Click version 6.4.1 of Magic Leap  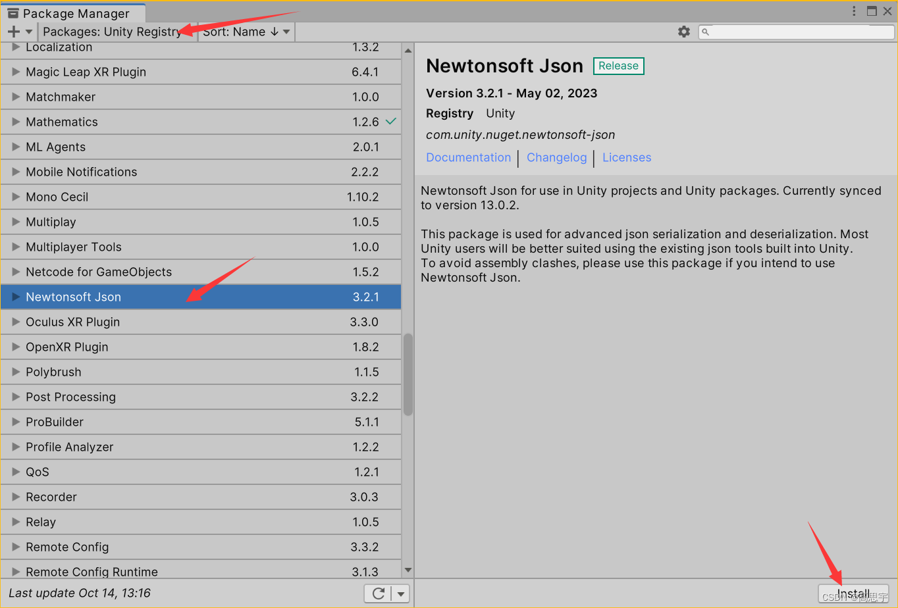coord(365,72)
